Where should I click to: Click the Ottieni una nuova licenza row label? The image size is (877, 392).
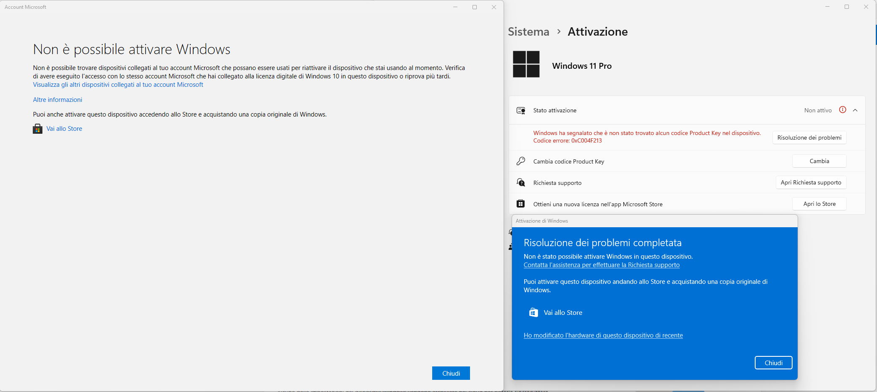point(598,204)
